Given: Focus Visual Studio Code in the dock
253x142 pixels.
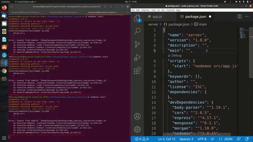Looking at the screenshot, I should click(4, 63).
